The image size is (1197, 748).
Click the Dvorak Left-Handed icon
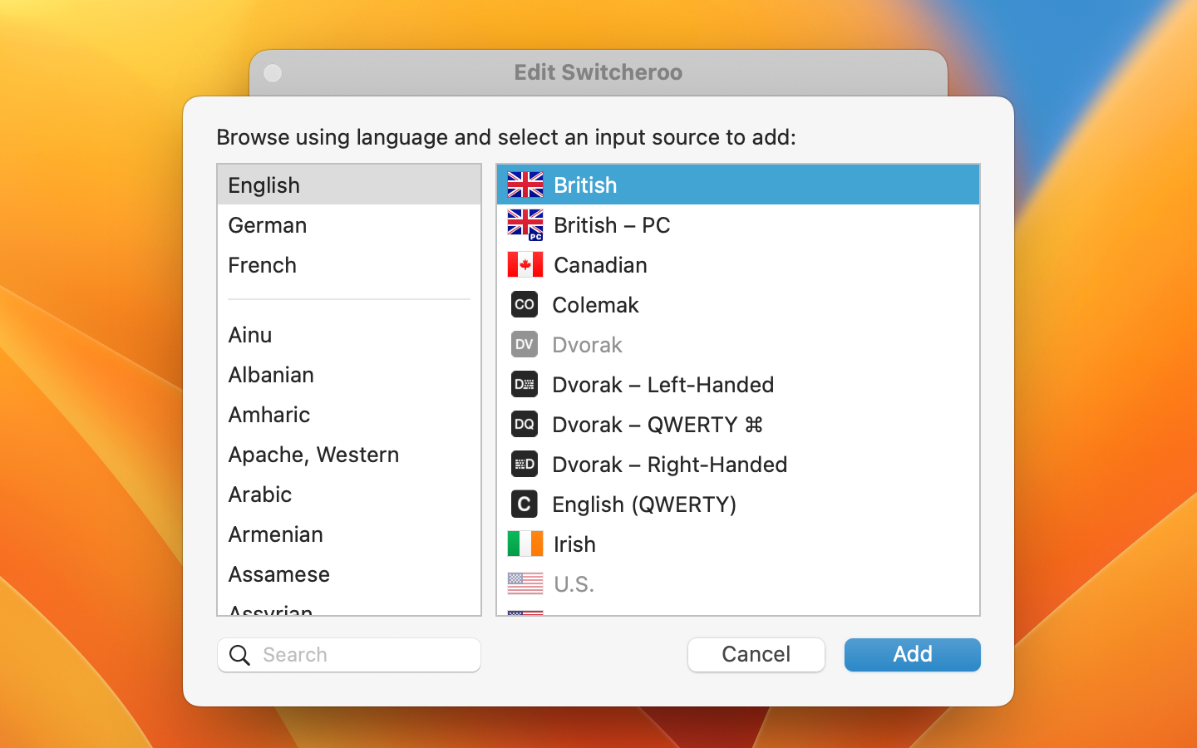tap(525, 384)
